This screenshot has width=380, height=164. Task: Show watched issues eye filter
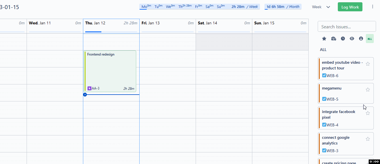click(352, 39)
